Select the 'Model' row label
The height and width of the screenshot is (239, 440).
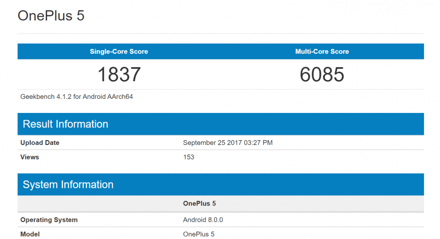(x=30, y=234)
